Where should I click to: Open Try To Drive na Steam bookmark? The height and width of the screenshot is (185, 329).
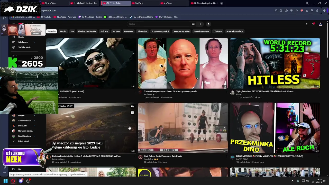(x=141, y=17)
